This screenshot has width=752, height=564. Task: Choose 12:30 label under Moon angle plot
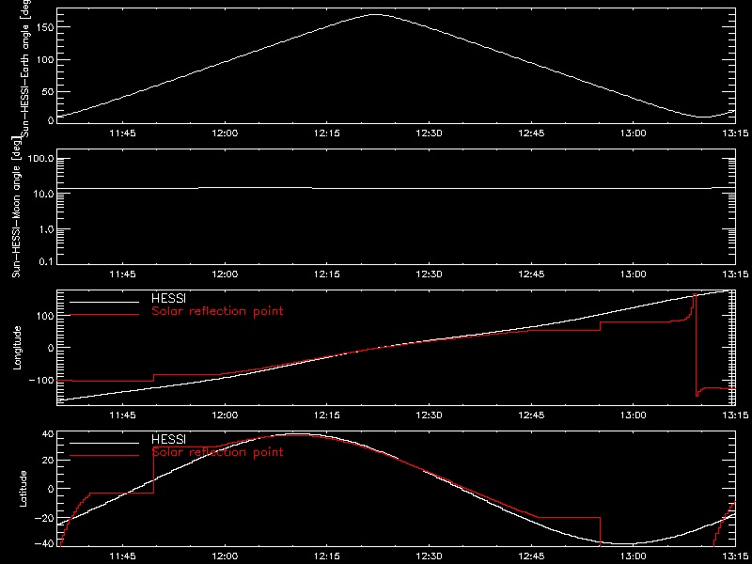click(x=430, y=274)
